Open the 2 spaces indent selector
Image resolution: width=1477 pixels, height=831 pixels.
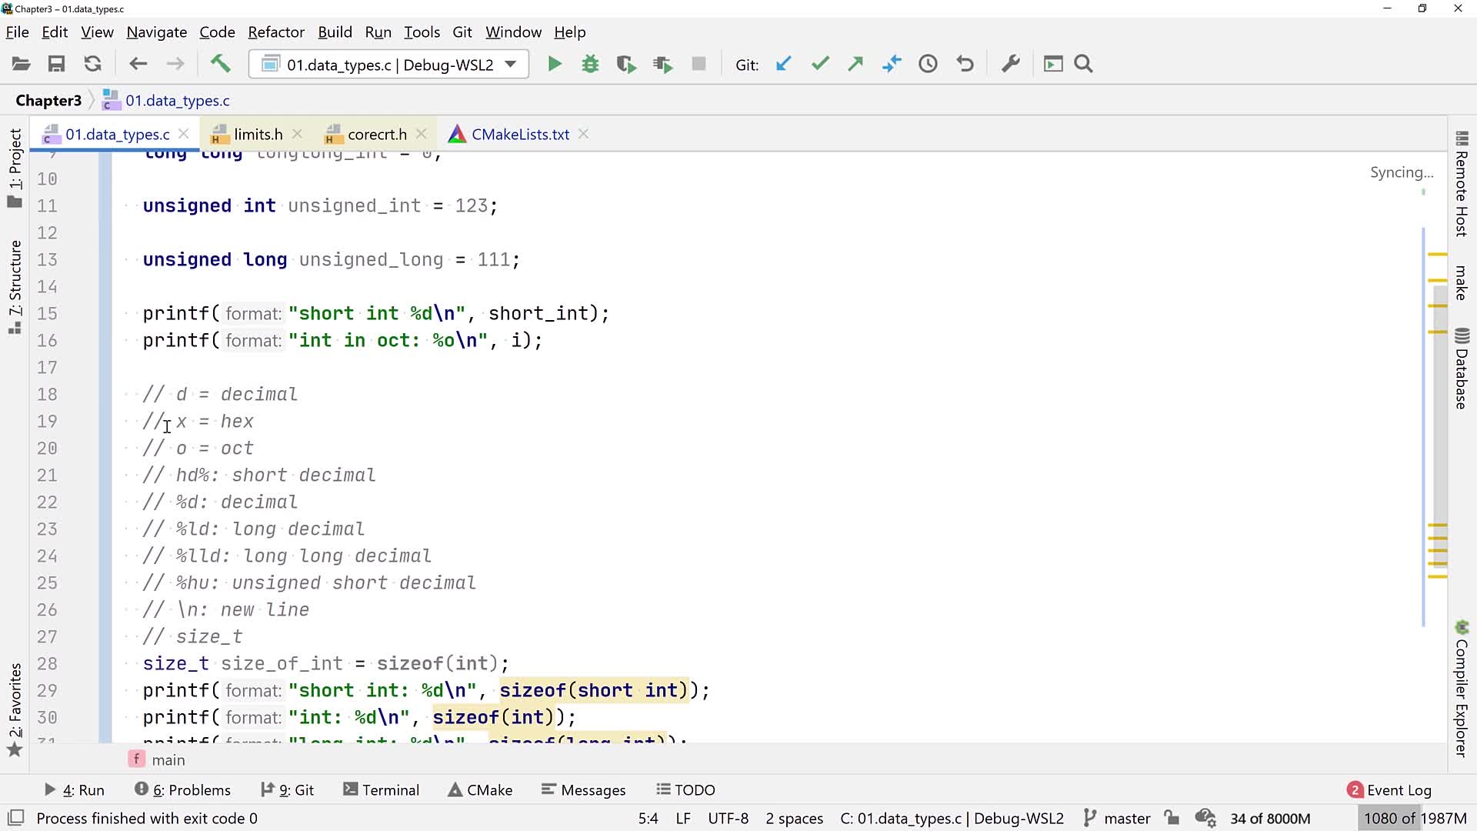(794, 819)
